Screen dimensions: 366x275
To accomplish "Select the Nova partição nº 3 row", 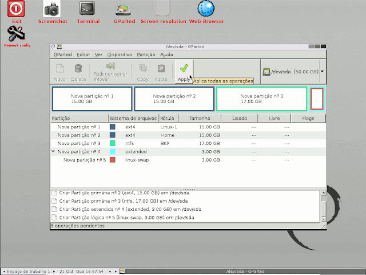I will coord(188,143).
